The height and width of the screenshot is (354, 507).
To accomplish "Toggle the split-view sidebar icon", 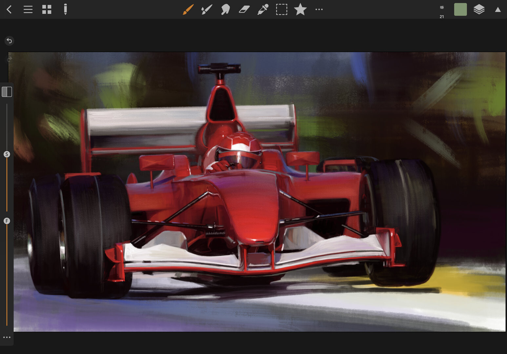I will pos(7,92).
